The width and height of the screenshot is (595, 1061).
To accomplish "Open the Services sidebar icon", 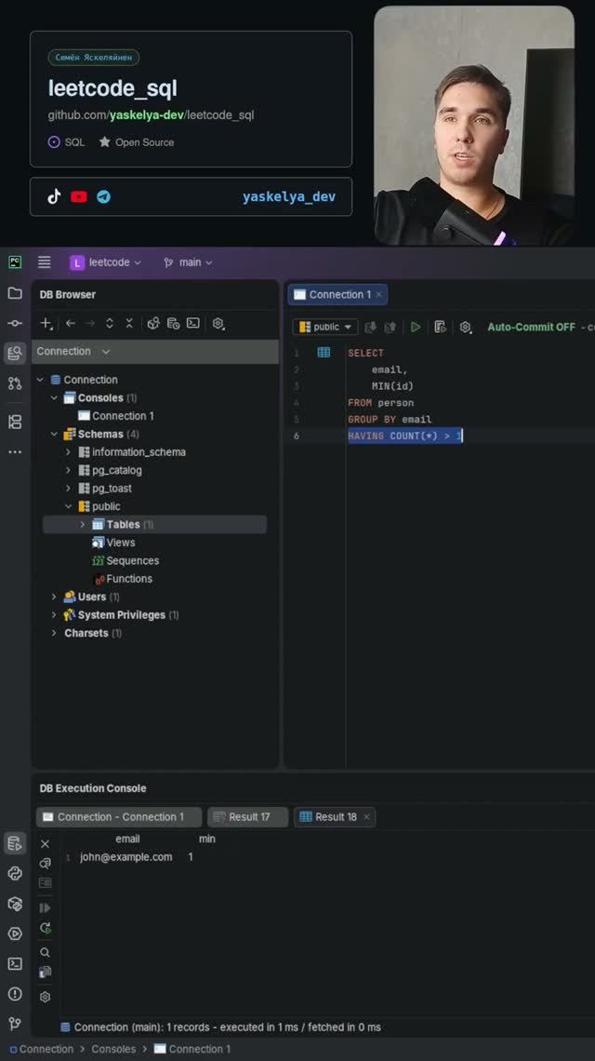I will click(x=15, y=933).
